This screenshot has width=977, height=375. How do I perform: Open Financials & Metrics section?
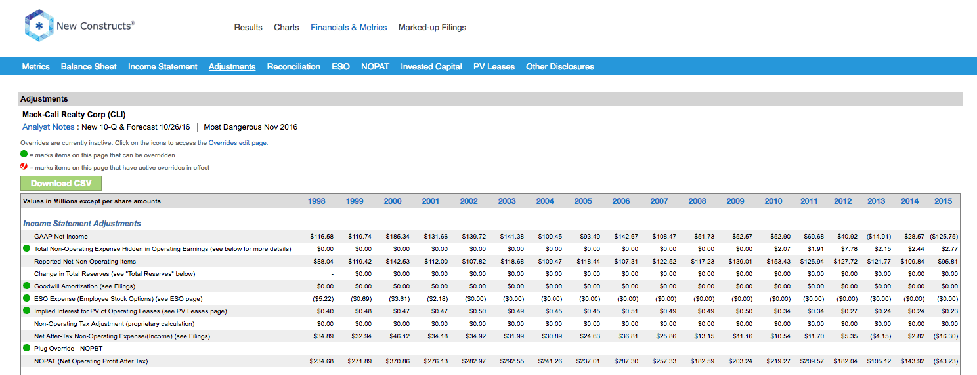click(349, 28)
